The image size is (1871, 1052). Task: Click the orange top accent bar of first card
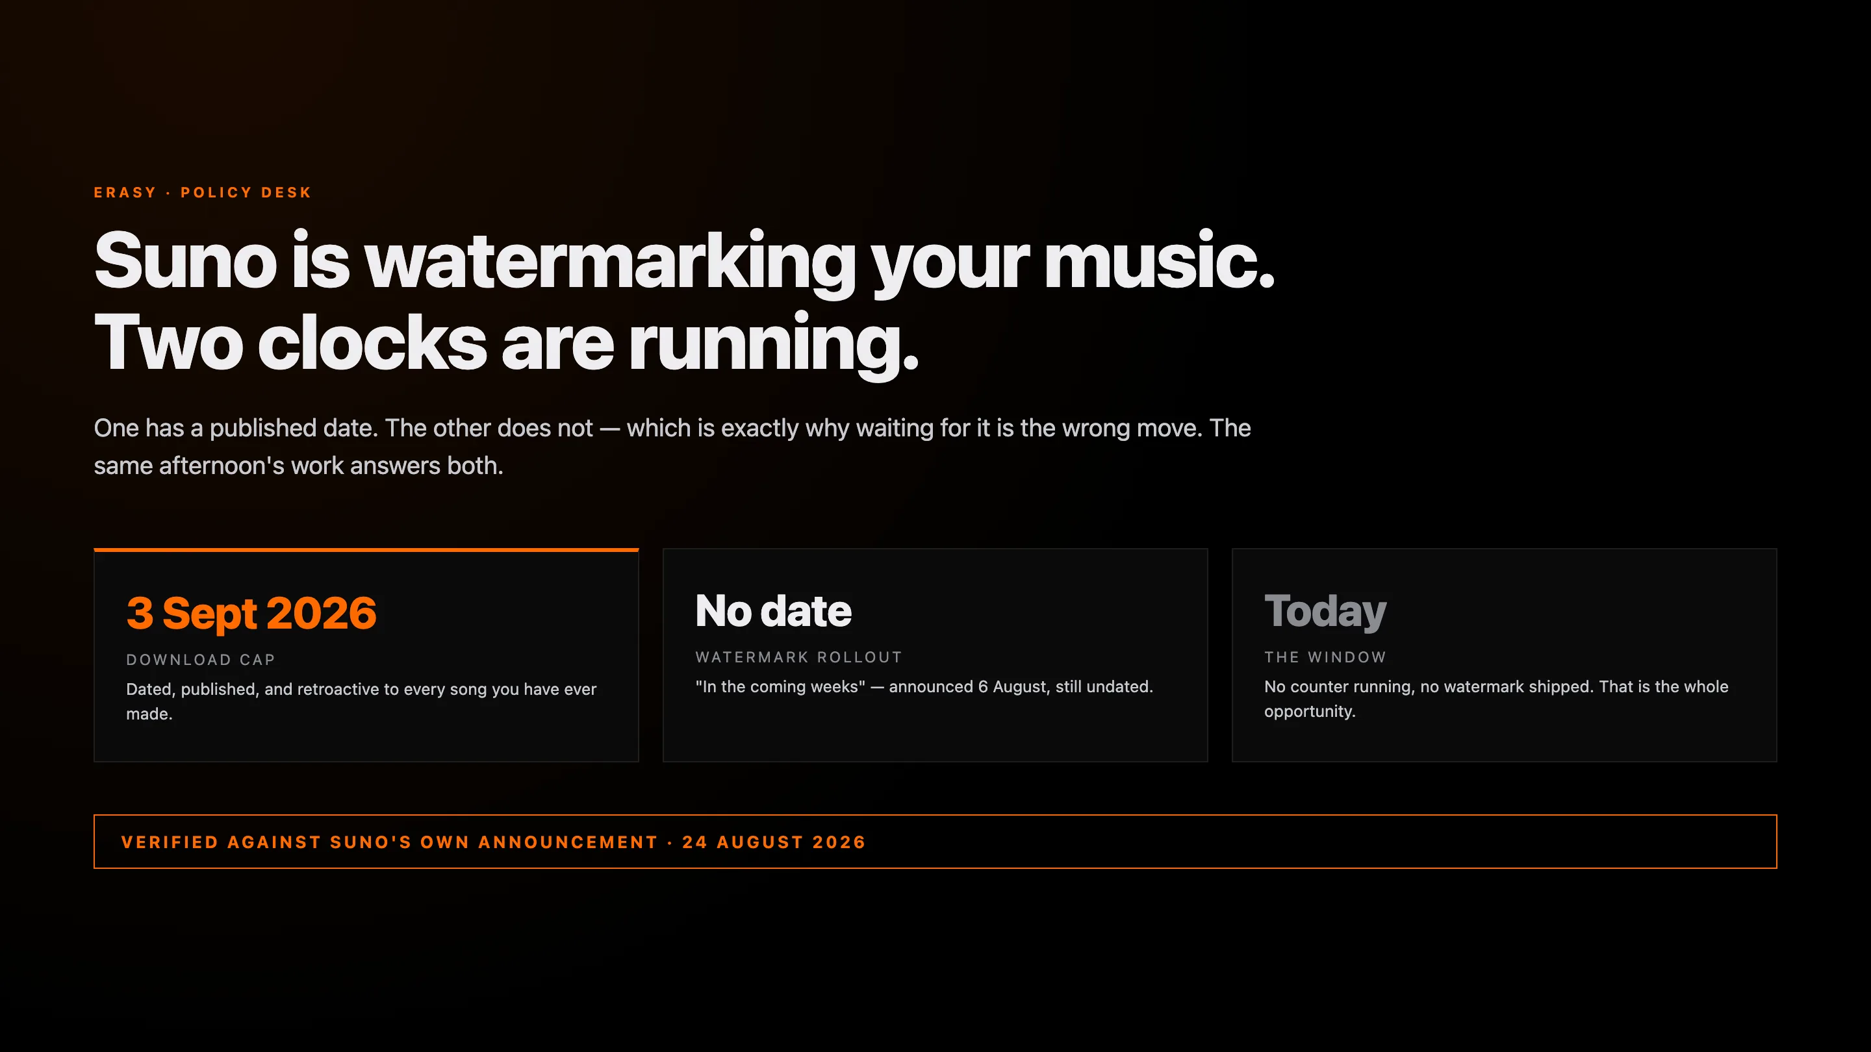point(366,549)
